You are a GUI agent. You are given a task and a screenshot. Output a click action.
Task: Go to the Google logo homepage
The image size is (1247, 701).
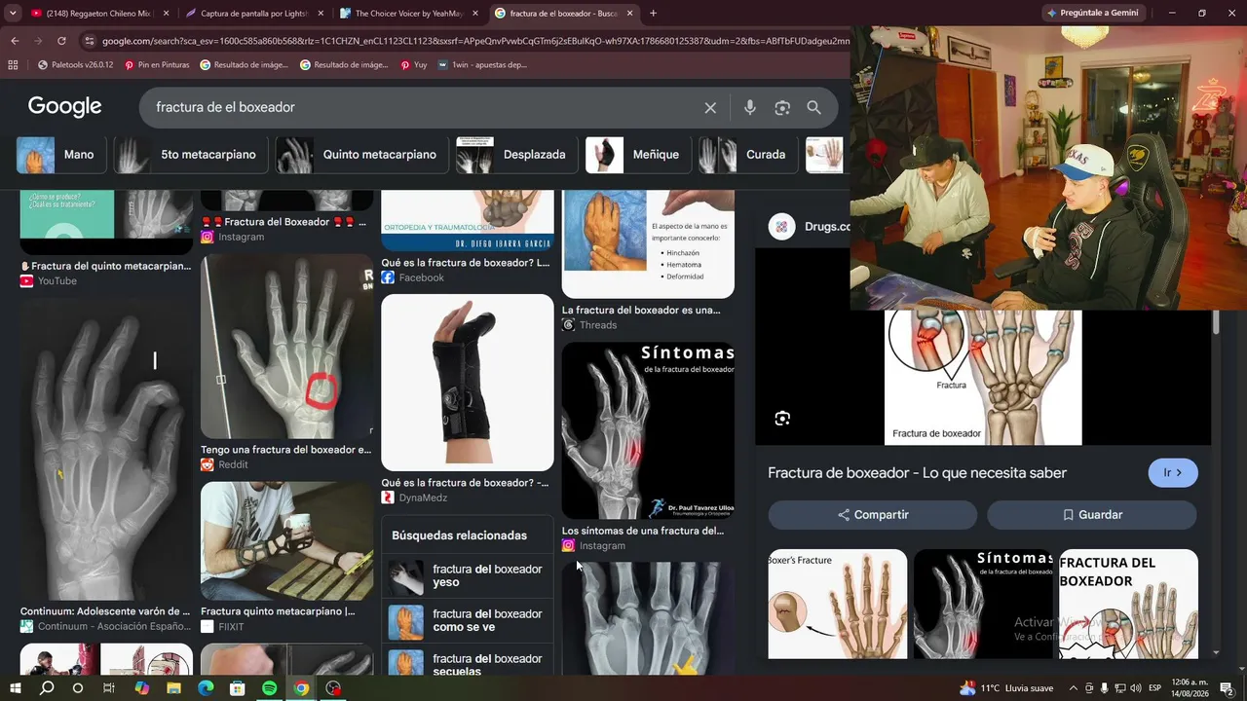click(x=64, y=107)
